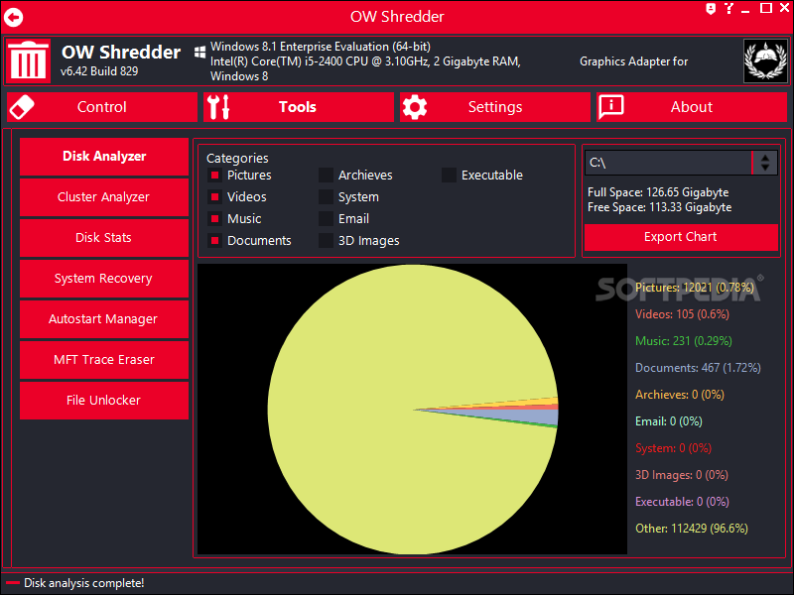Click the Windows 8.1 Enterprise Evaluation text
This screenshot has height=595, width=794.
[320, 47]
